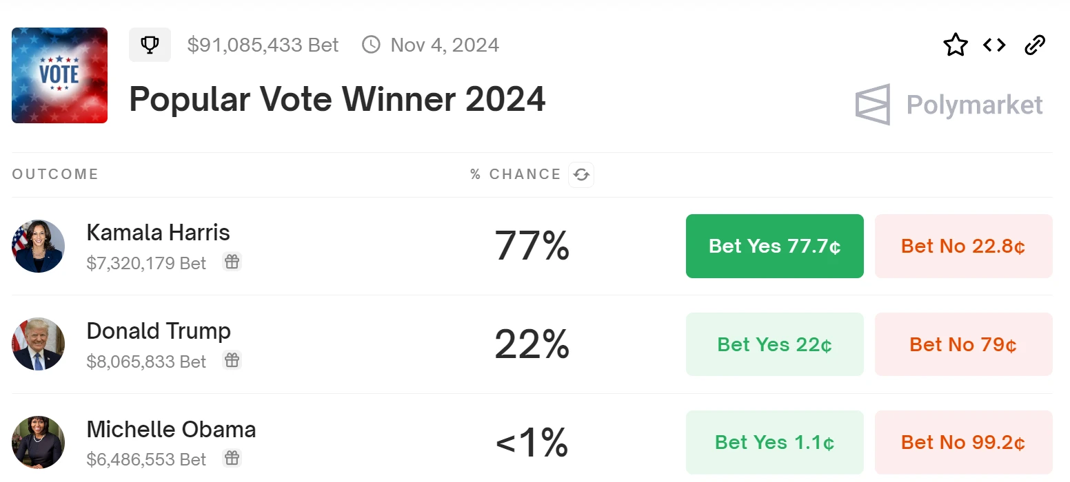Image resolution: width=1070 pixels, height=482 pixels.
Task: Click the VOTE market thumbnail image
Action: tap(60, 75)
